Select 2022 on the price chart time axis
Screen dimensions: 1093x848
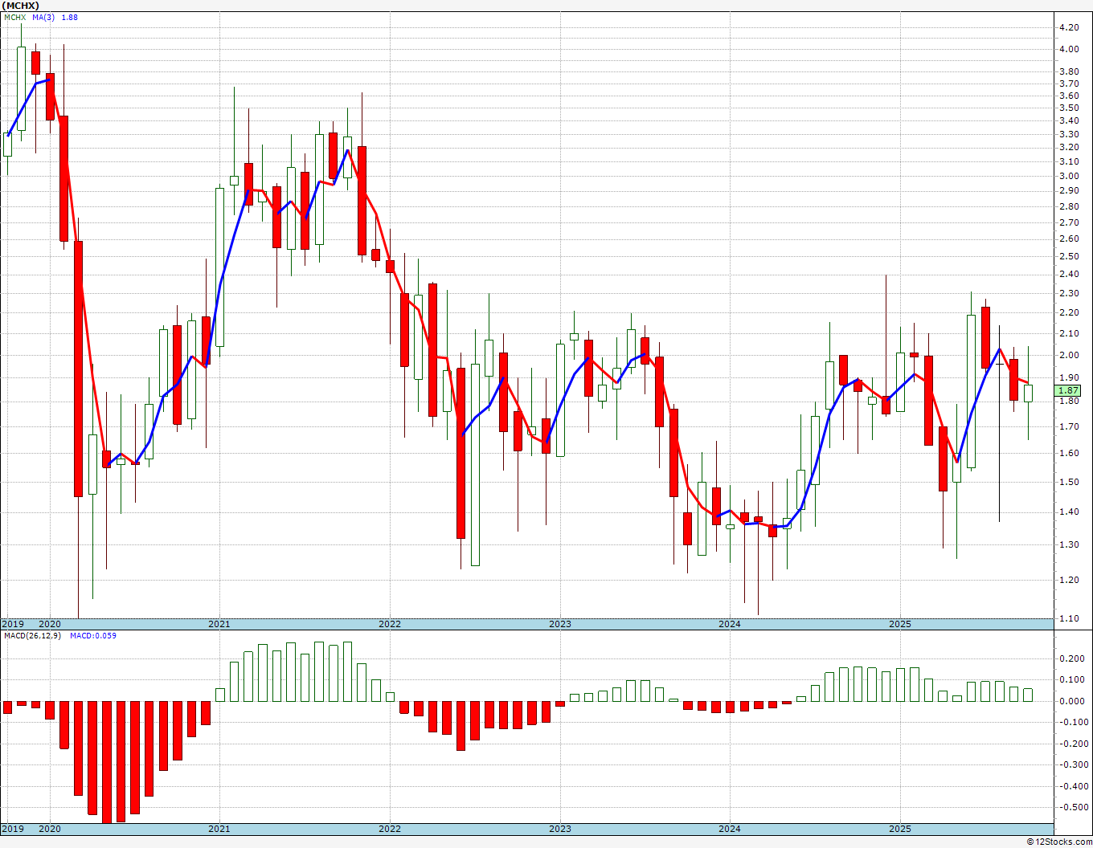(x=390, y=624)
